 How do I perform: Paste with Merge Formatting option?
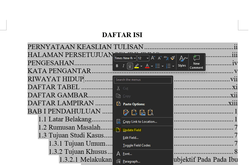tap(134, 112)
